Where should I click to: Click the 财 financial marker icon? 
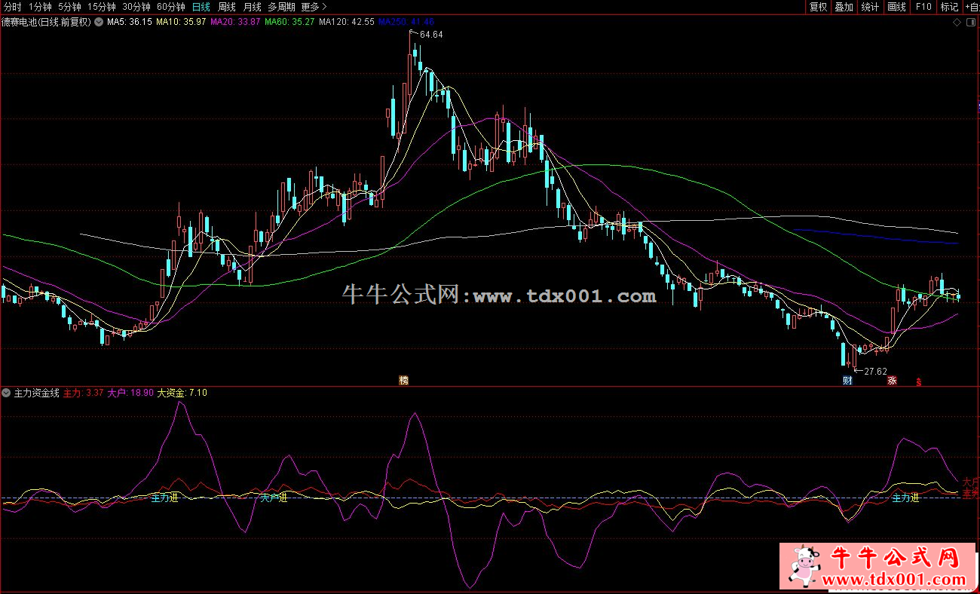[x=847, y=381]
